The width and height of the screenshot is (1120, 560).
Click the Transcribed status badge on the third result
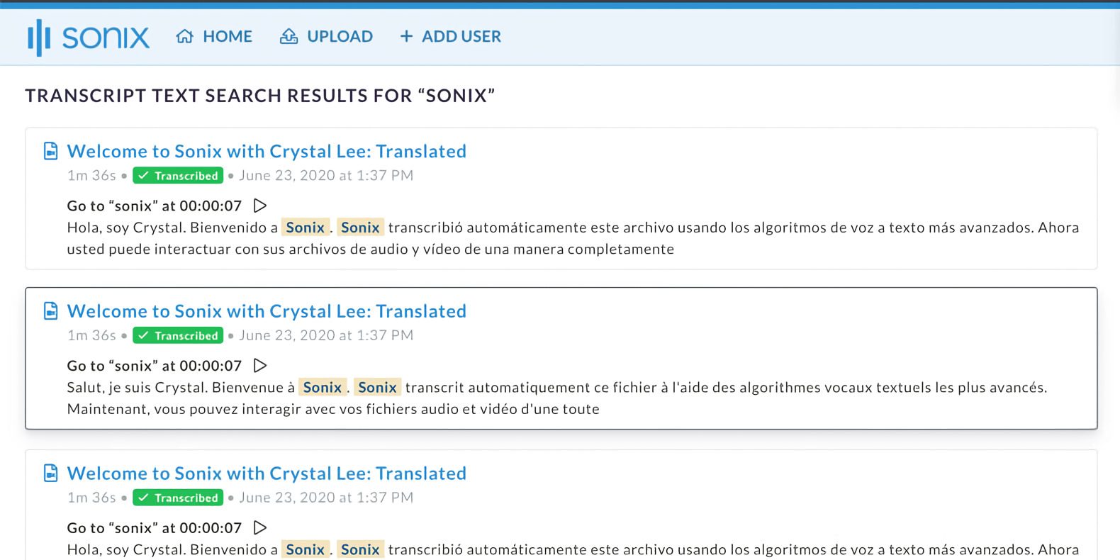point(177,497)
